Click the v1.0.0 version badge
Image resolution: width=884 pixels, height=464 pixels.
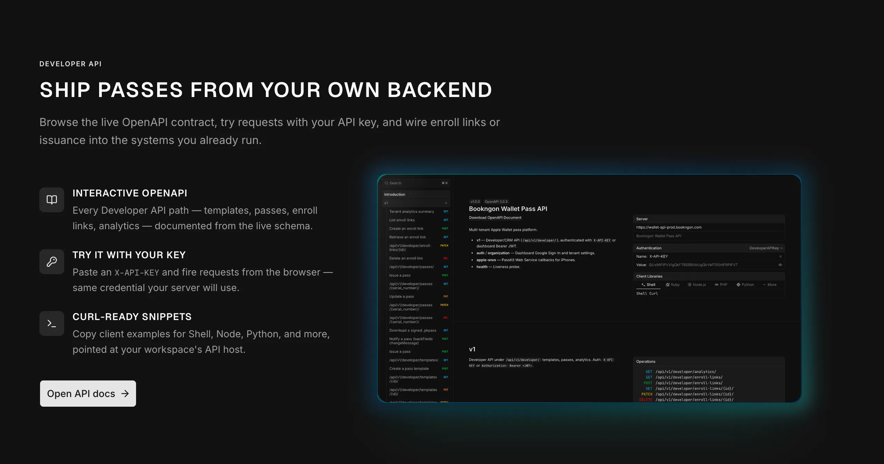475,201
